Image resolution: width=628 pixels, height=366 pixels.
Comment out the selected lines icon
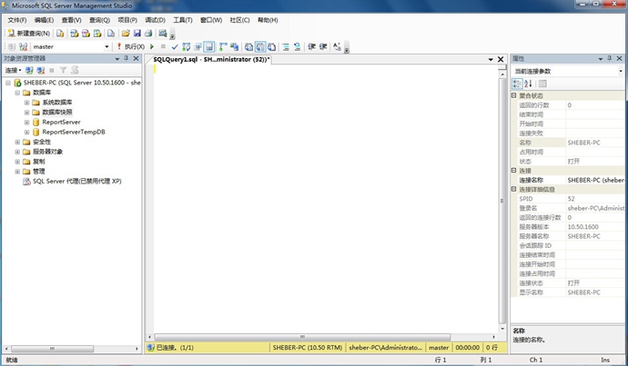286,46
